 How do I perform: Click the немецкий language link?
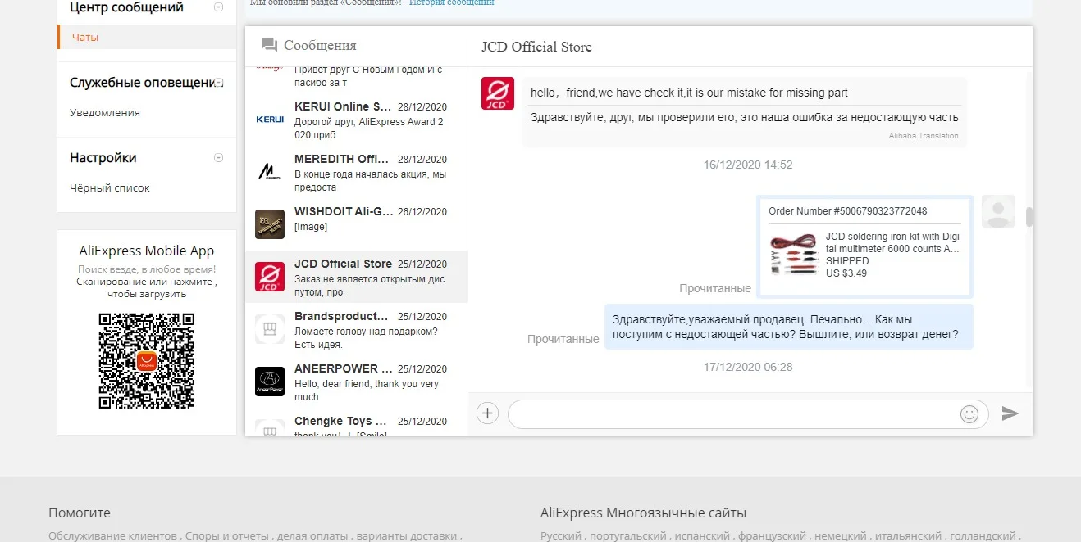841,536
